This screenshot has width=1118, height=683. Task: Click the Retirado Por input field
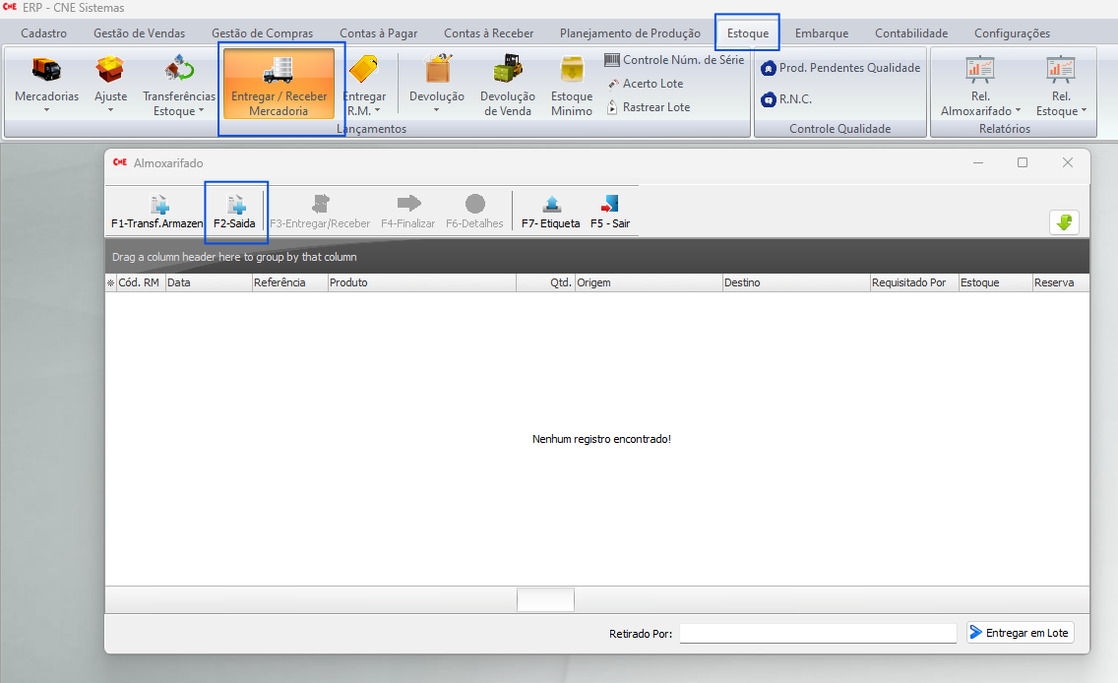click(817, 634)
